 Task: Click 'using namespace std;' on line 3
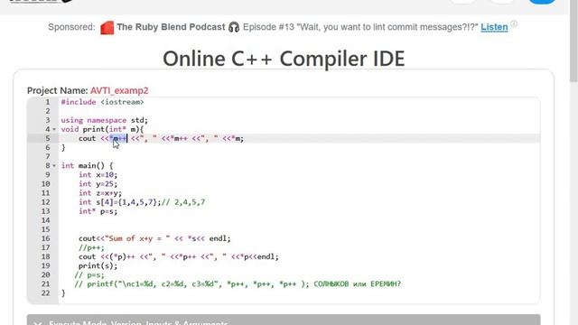tap(105, 120)
